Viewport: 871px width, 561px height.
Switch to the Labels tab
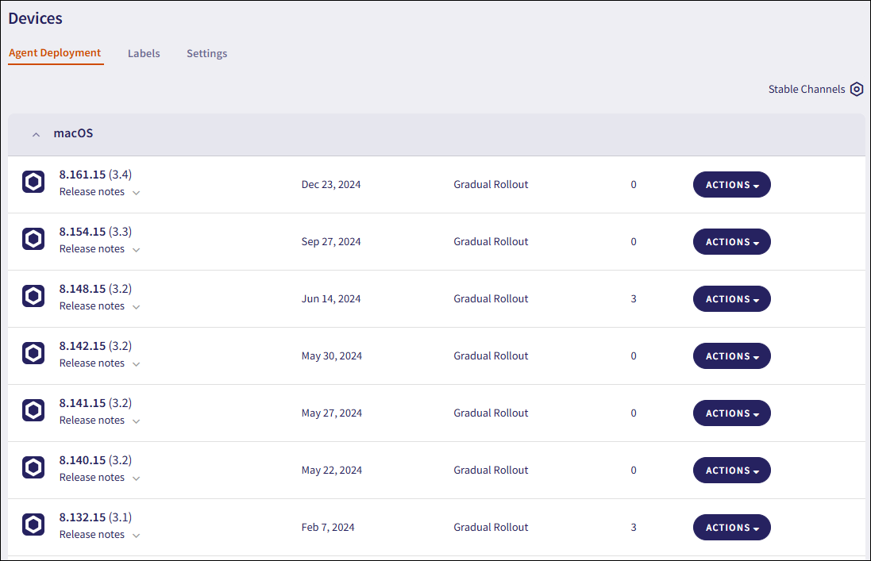point(144,54)
